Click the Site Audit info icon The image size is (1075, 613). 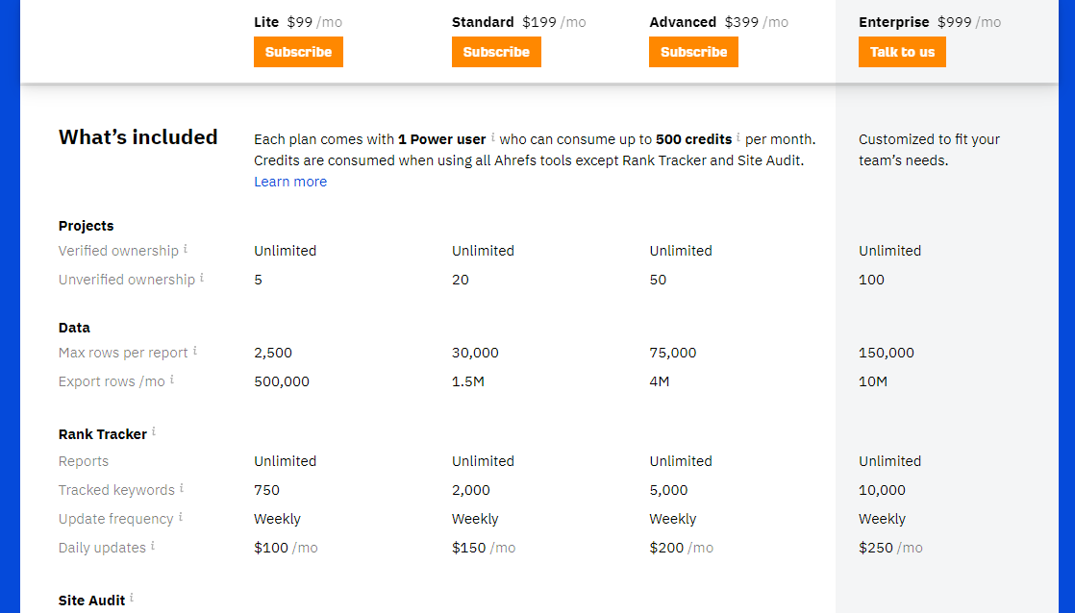[x=132, y=598]
